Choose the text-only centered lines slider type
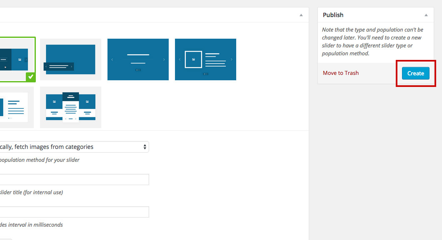442x240 pixels. tap(138, 59)
